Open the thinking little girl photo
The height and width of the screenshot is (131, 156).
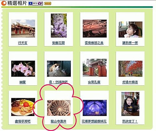pyautogui.click(x=130, y=29)
